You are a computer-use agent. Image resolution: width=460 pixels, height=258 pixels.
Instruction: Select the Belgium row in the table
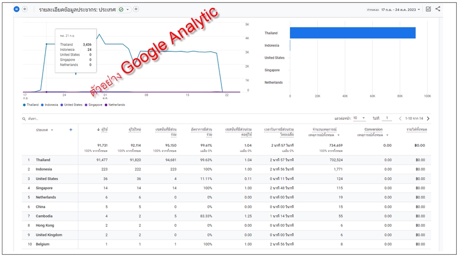coord(226,244)
